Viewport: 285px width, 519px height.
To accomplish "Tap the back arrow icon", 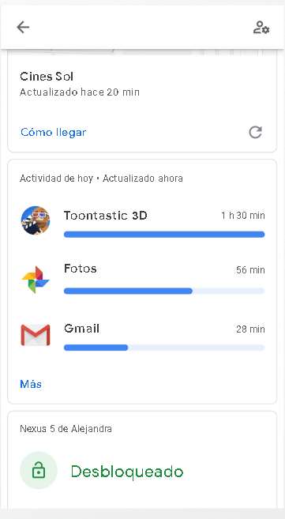I will (23, 27).
